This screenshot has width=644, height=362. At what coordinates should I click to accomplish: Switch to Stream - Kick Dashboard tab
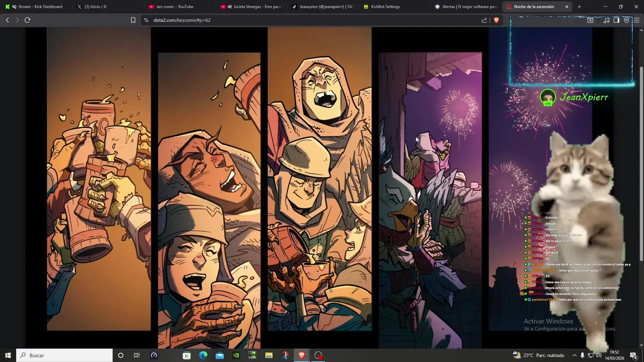(36, 7)
